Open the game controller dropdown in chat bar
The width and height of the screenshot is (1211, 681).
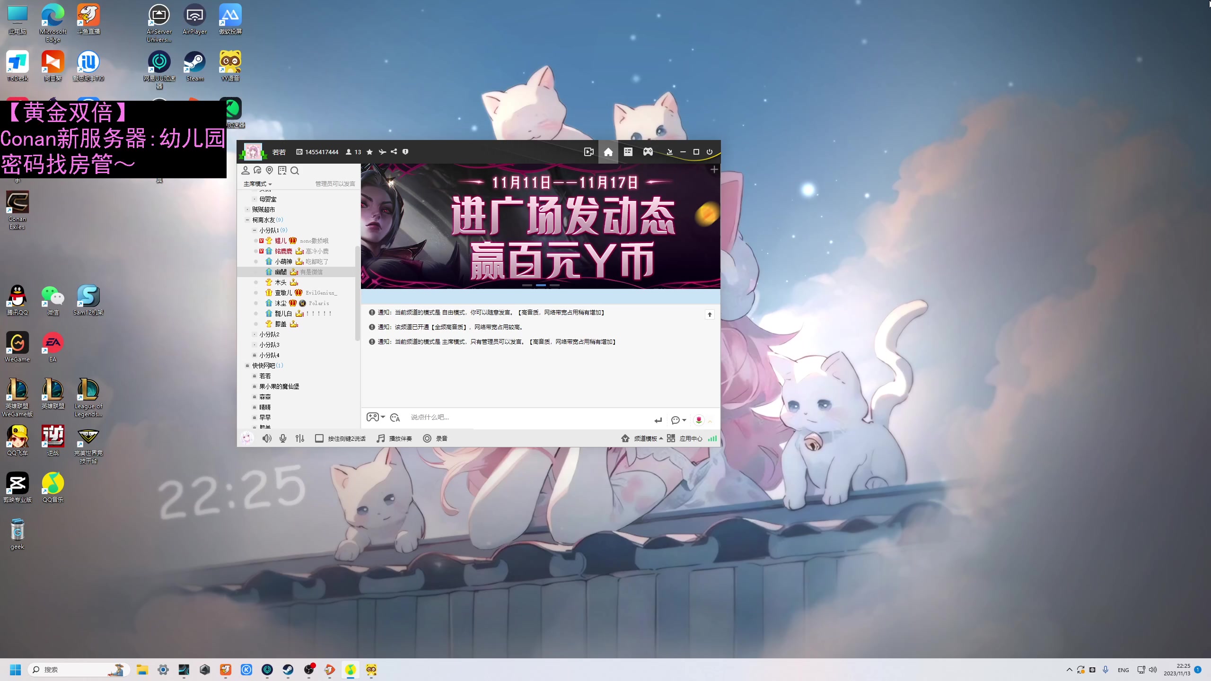(376, 417)
